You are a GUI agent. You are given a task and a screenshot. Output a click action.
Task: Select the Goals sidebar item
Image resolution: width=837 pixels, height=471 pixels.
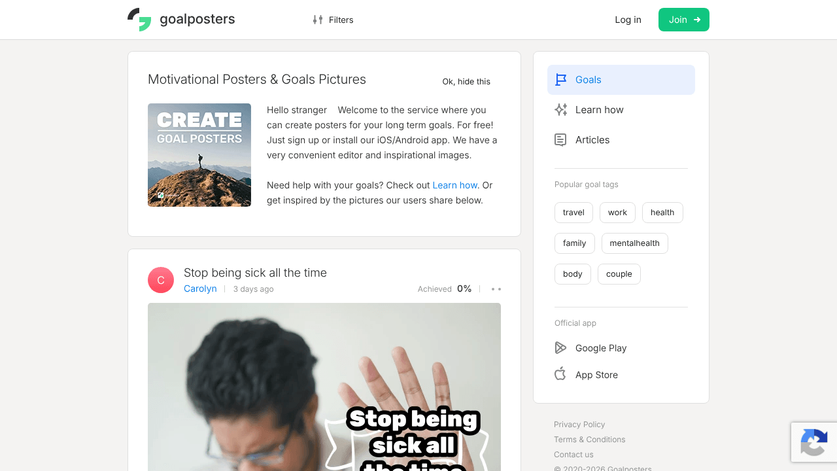pyautogui.click(x=621, y=80)
